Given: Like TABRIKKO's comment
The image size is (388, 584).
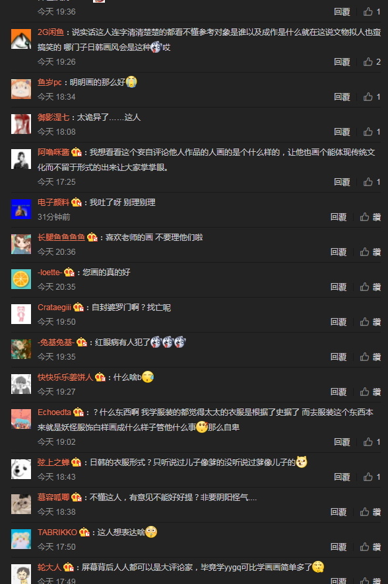Looking at the screenshot, I should (x=370, y=547).
